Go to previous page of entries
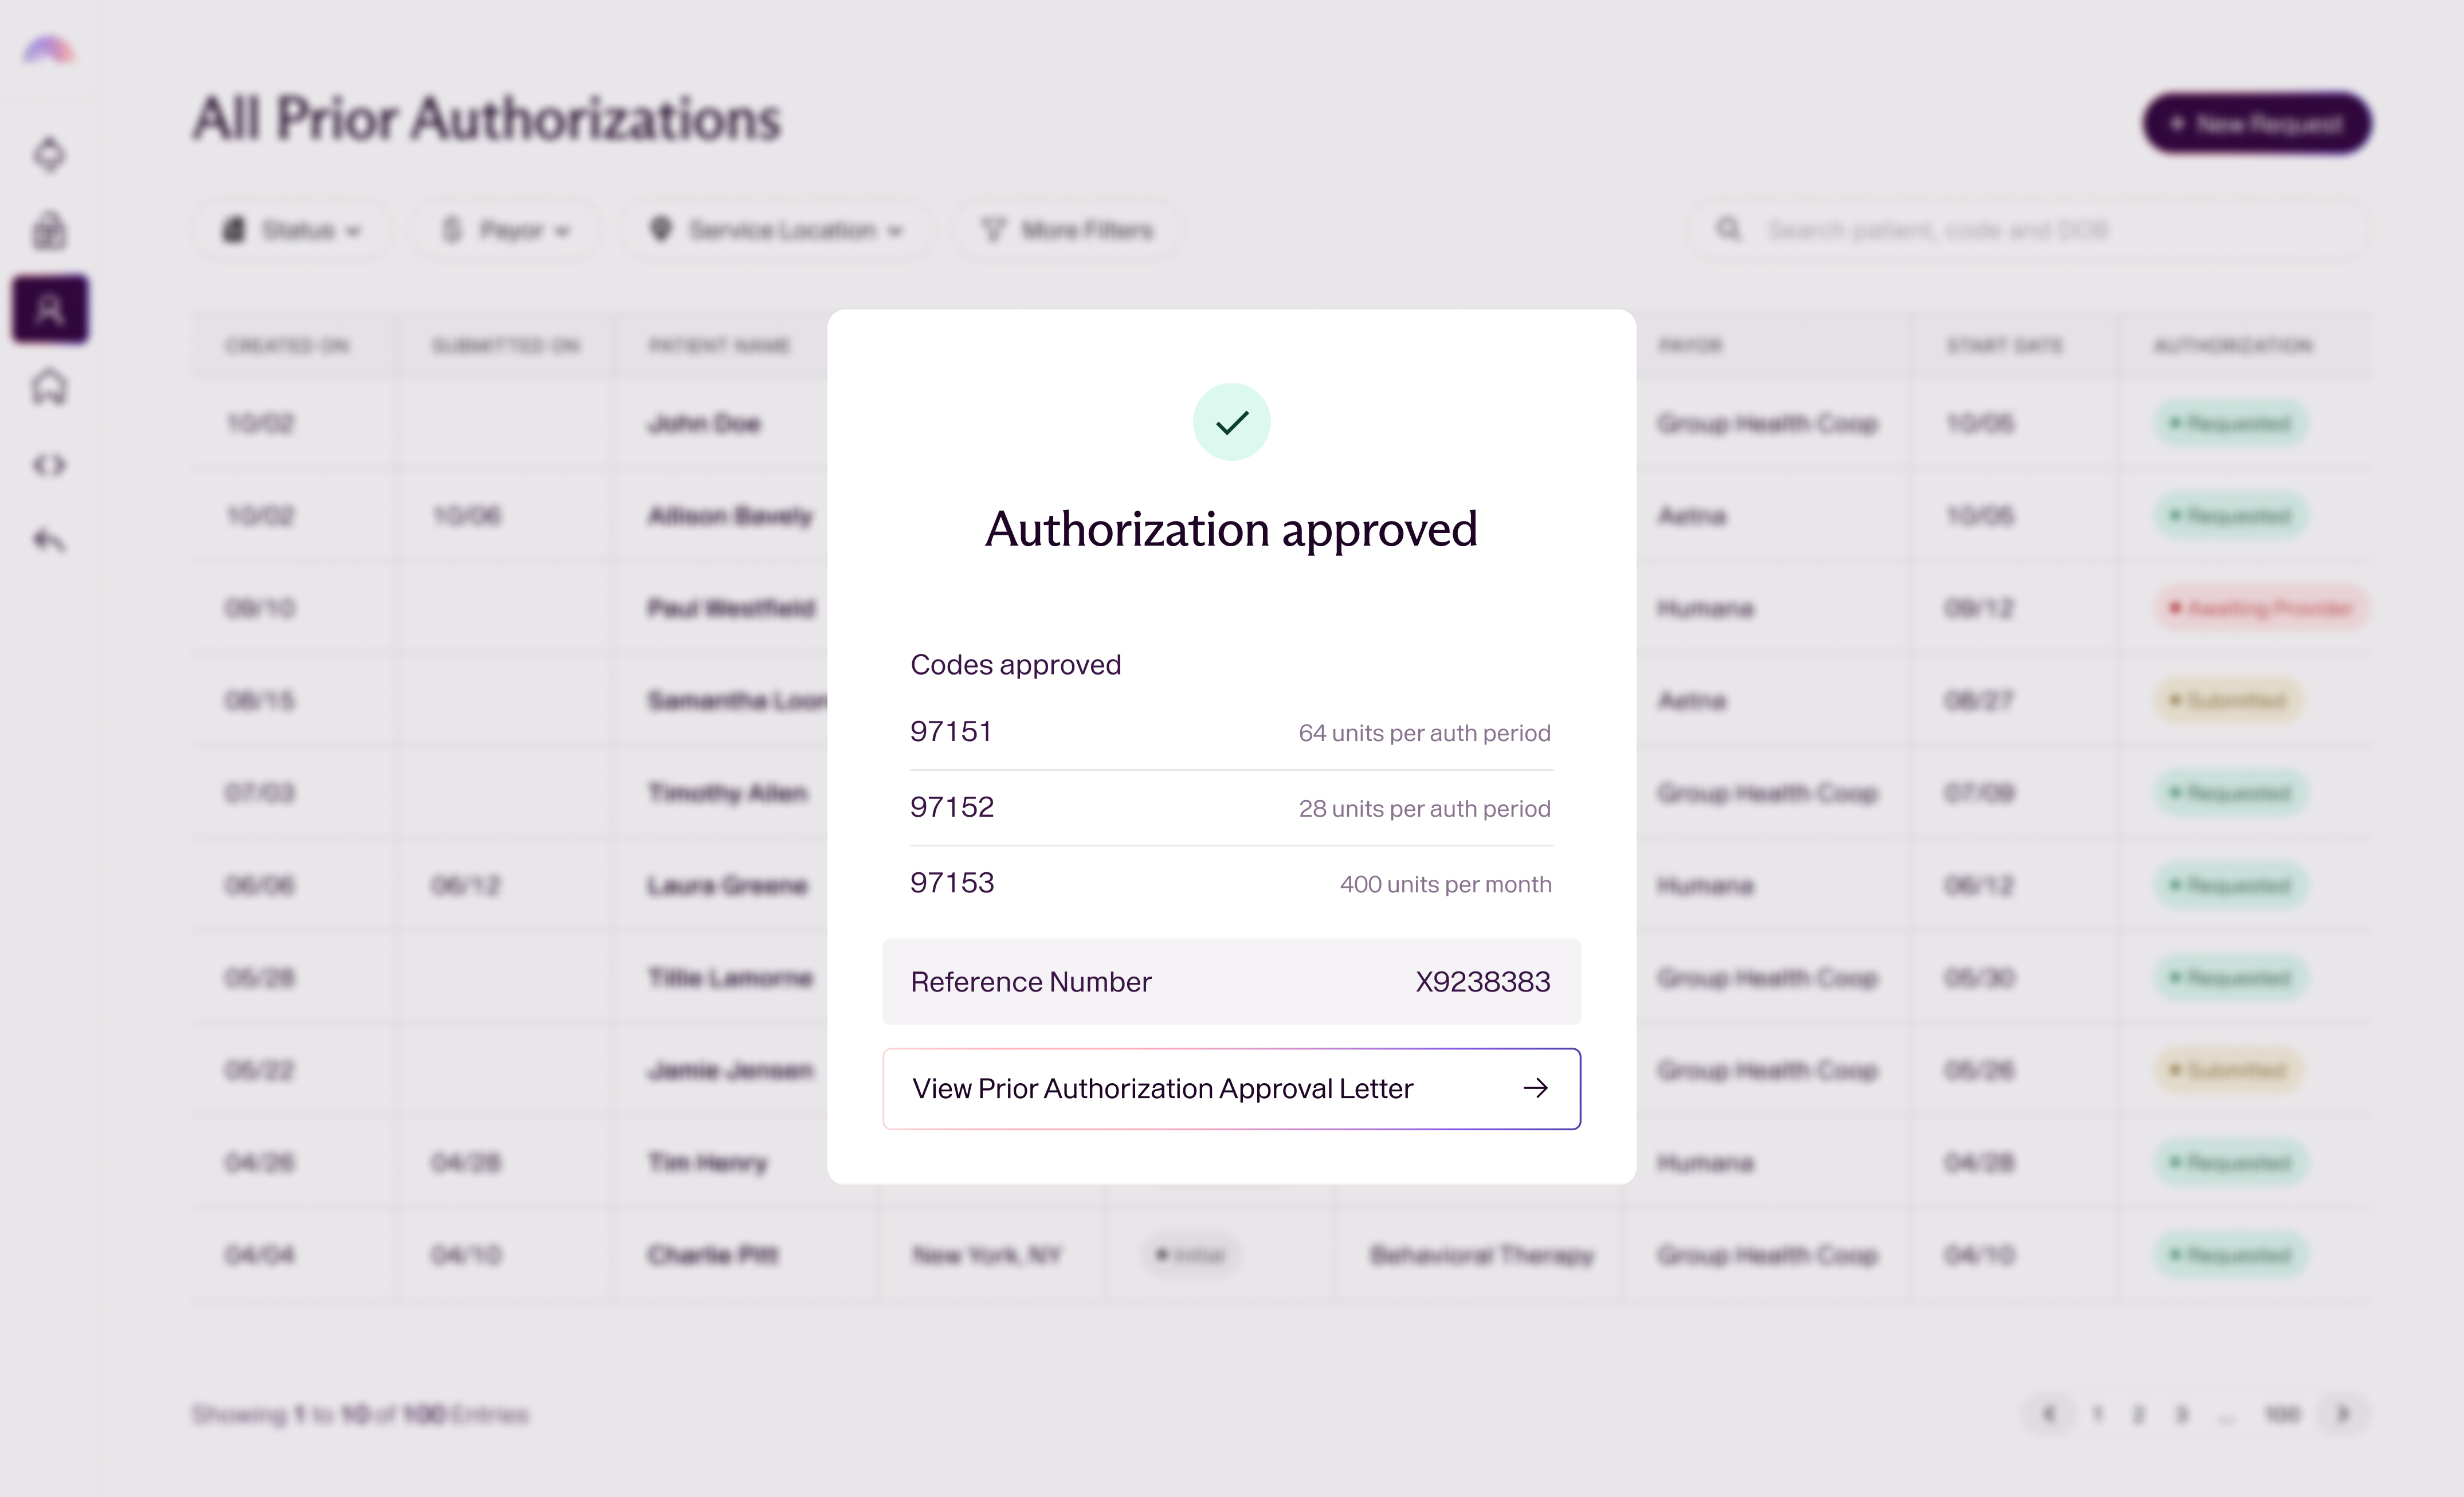This screenshot has width=2464, height=1497. 2049,1414
